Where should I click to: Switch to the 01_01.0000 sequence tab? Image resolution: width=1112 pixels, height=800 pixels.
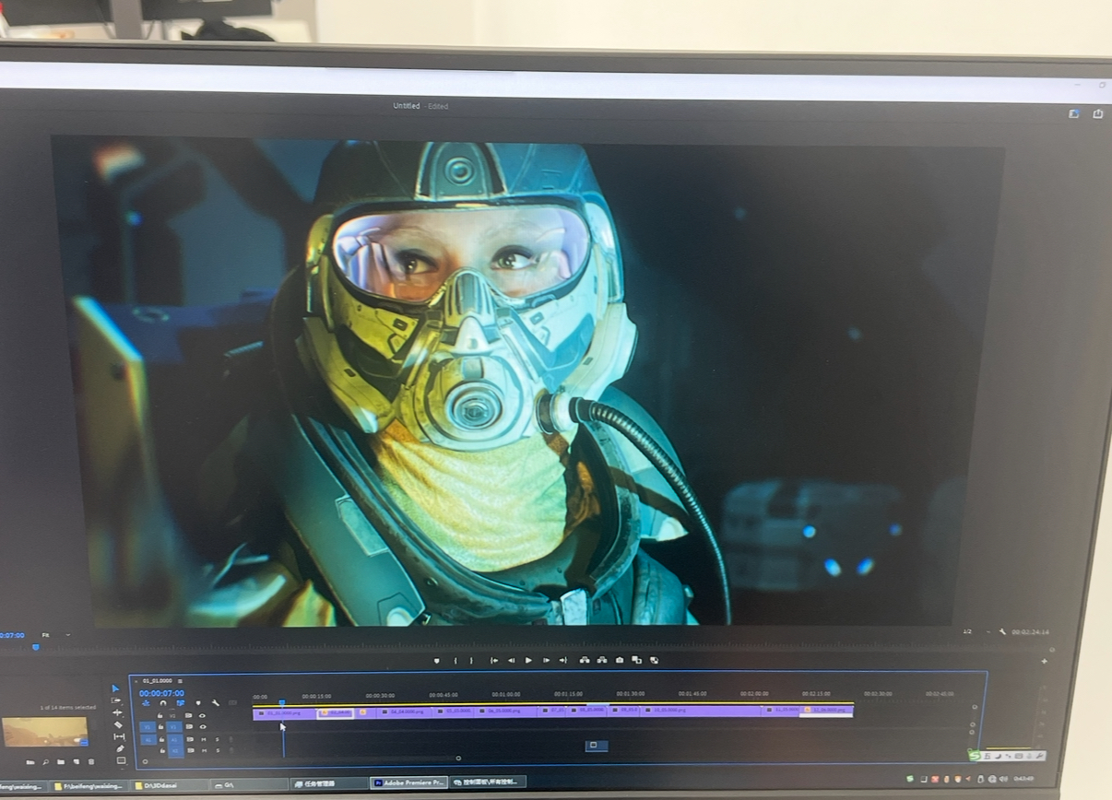click(x=157, y=681)
